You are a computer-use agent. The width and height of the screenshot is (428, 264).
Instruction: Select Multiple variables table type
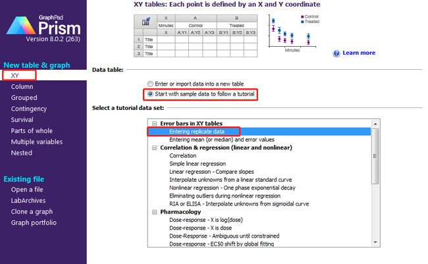pos(37,142)
